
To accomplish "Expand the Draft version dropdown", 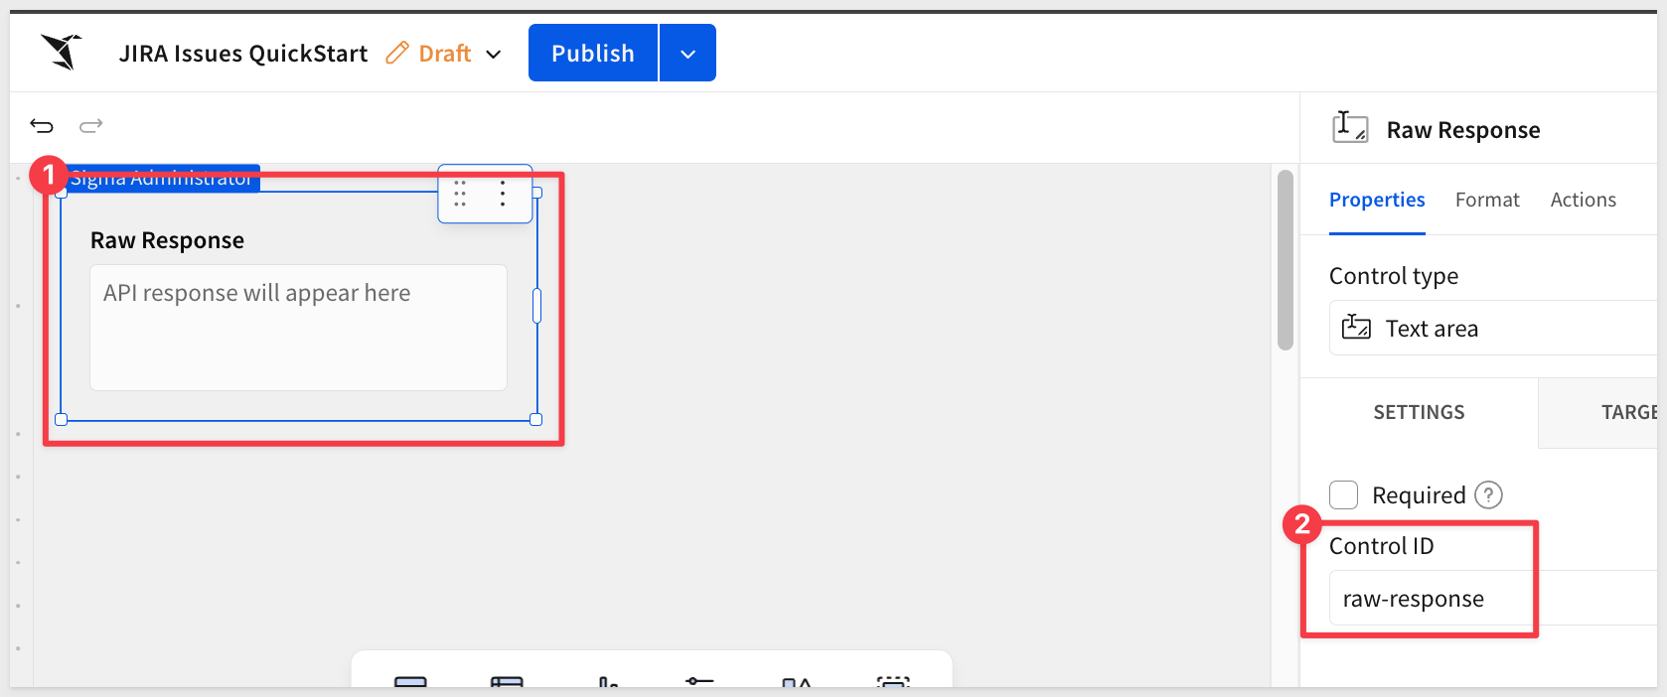I will pyautogui.click(x=494, y=54).
